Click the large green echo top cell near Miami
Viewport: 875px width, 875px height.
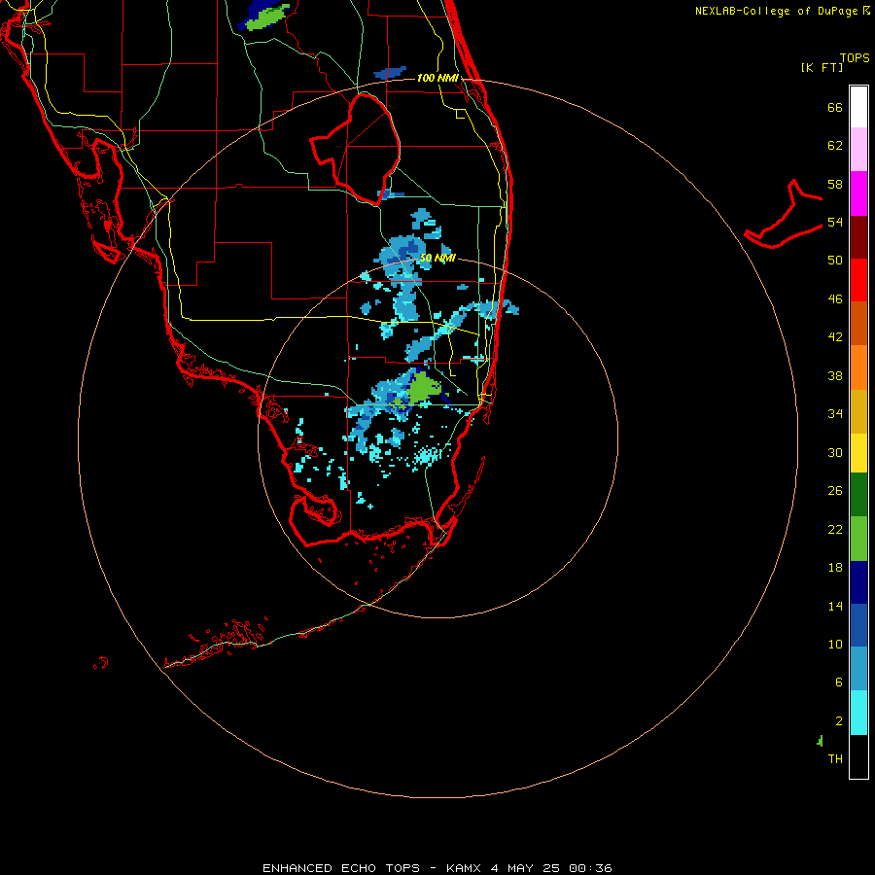tap(424, 388)
